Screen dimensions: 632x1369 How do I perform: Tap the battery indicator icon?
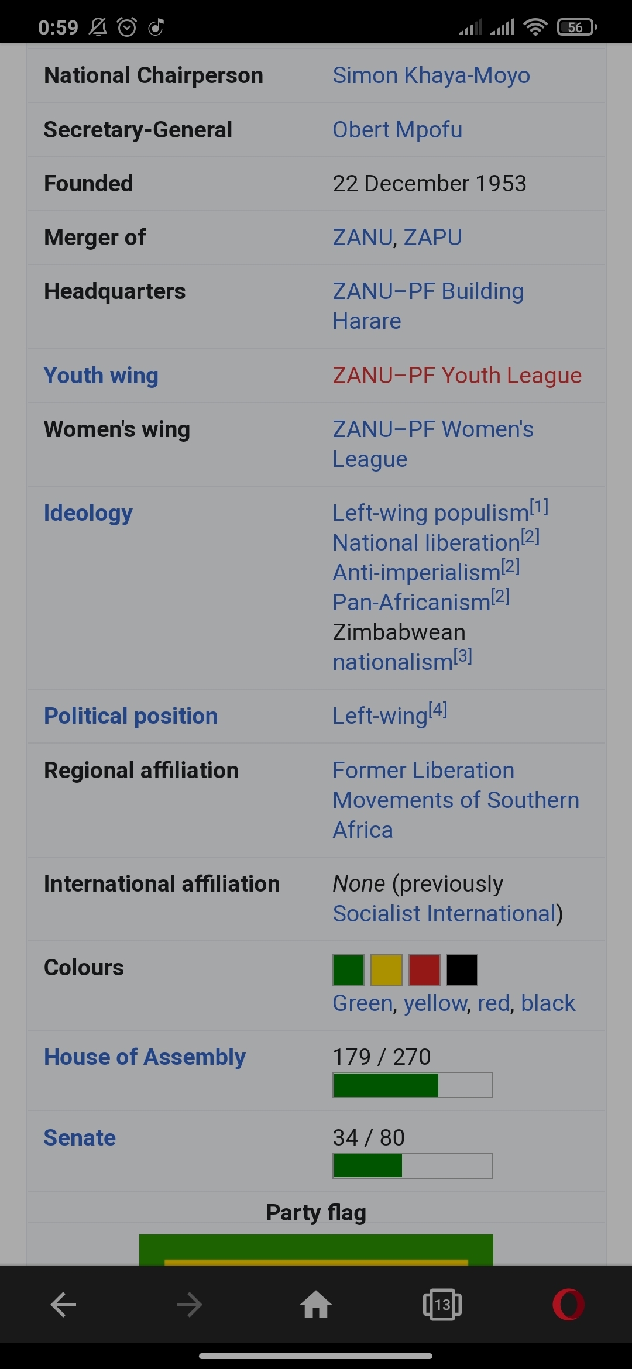576,27
